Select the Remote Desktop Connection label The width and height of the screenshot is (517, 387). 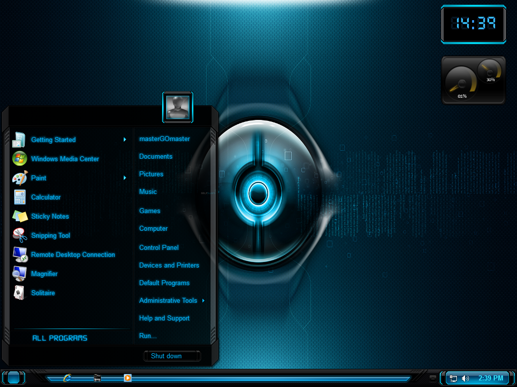click(x=73, y=254)
